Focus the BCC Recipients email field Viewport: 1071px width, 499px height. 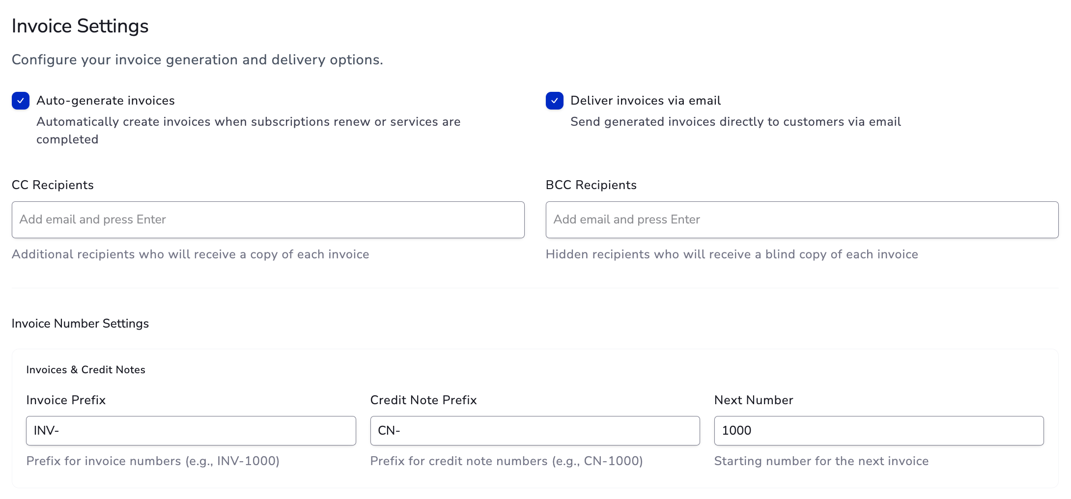[801, 220]
